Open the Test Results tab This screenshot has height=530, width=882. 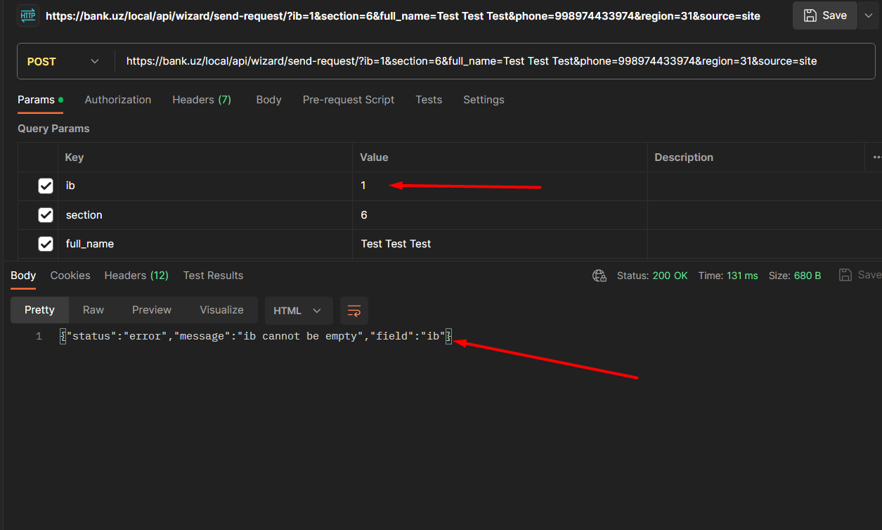213,276
